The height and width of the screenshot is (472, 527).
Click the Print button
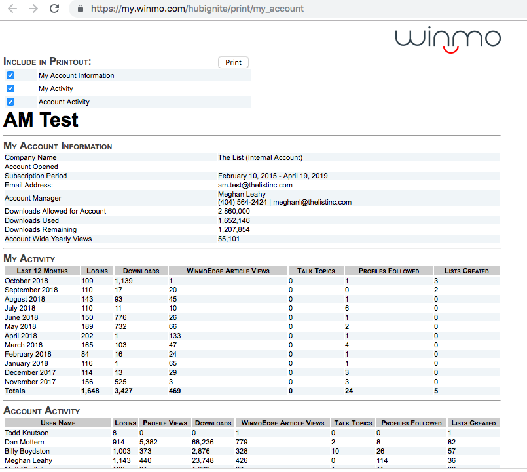click(233, 62)
